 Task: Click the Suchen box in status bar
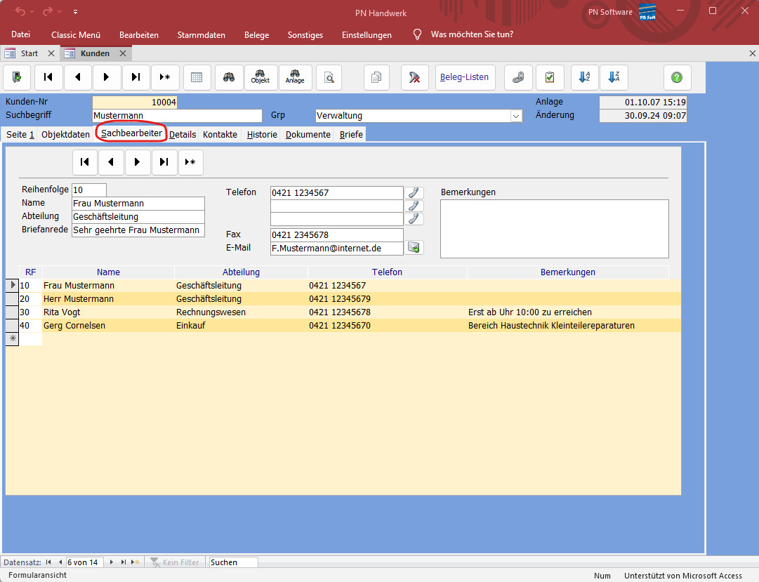(233, 562)
